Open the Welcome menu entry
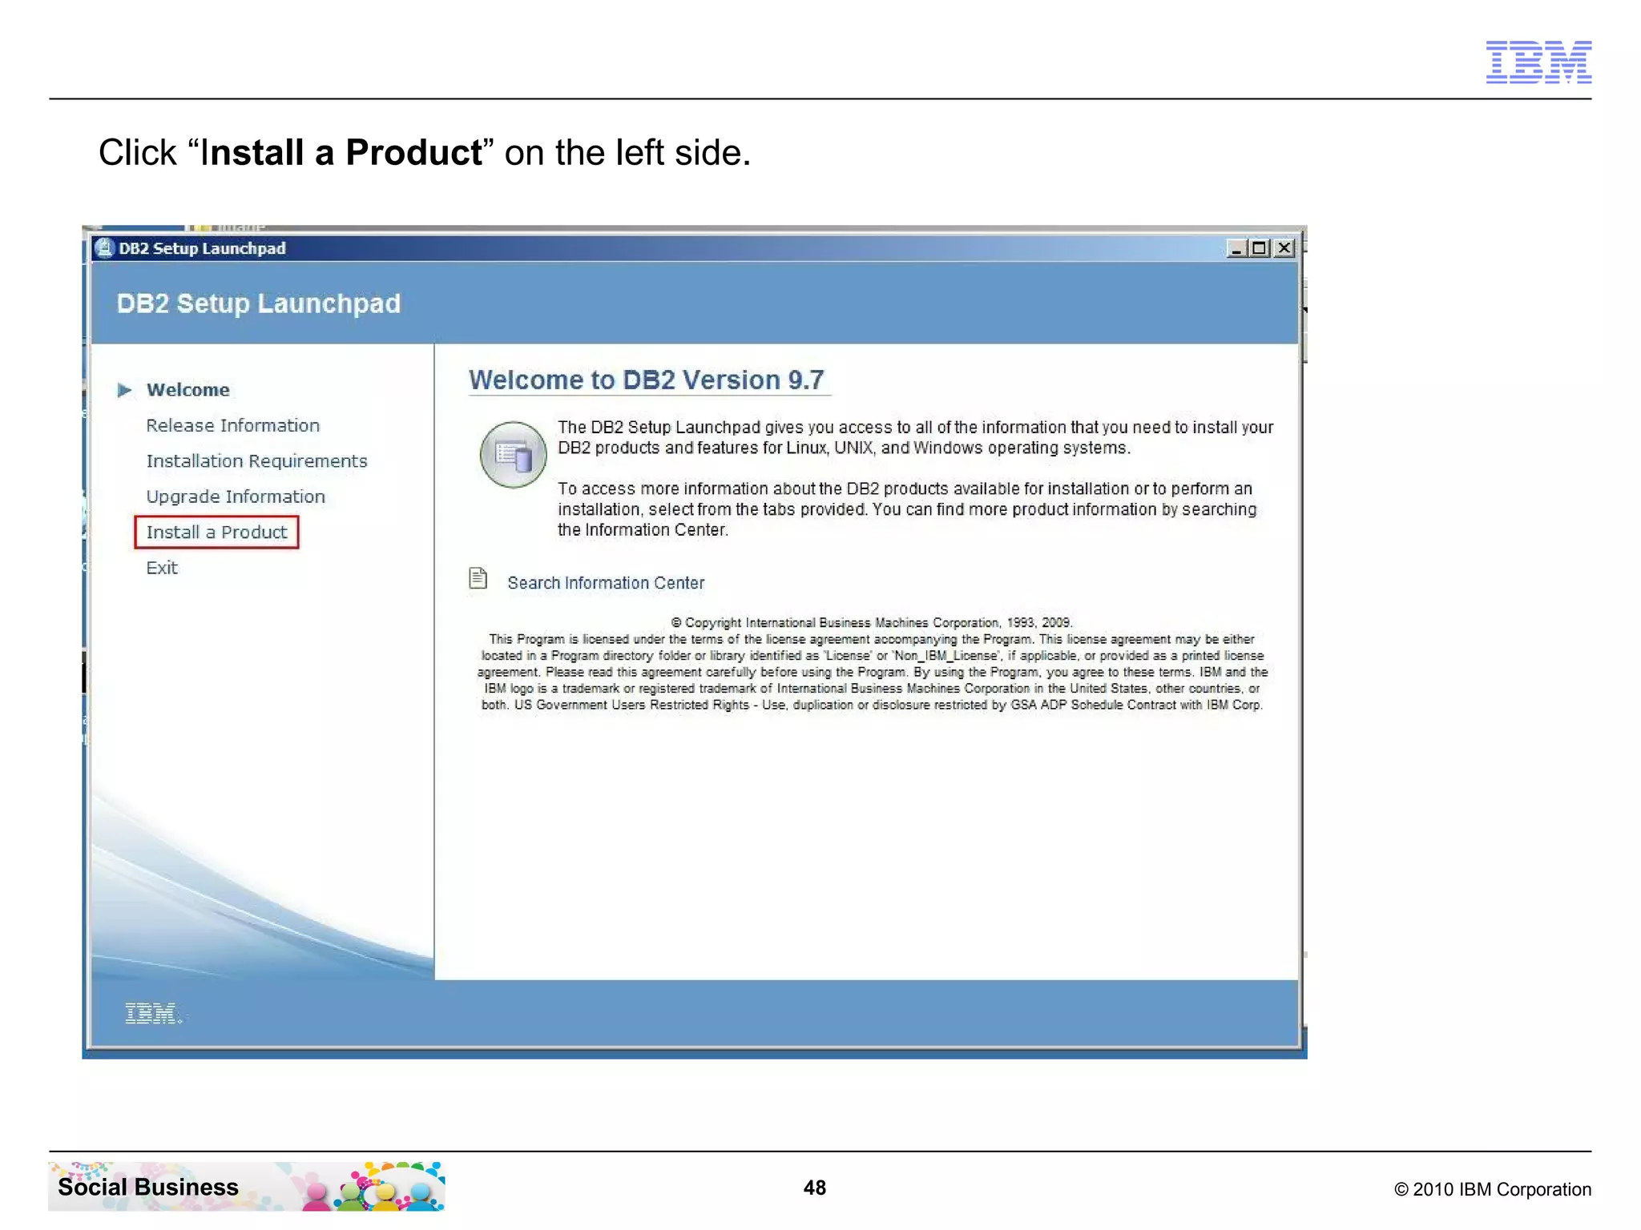The height and width of the screenshot is (1230, 1641). coord(187,390)
